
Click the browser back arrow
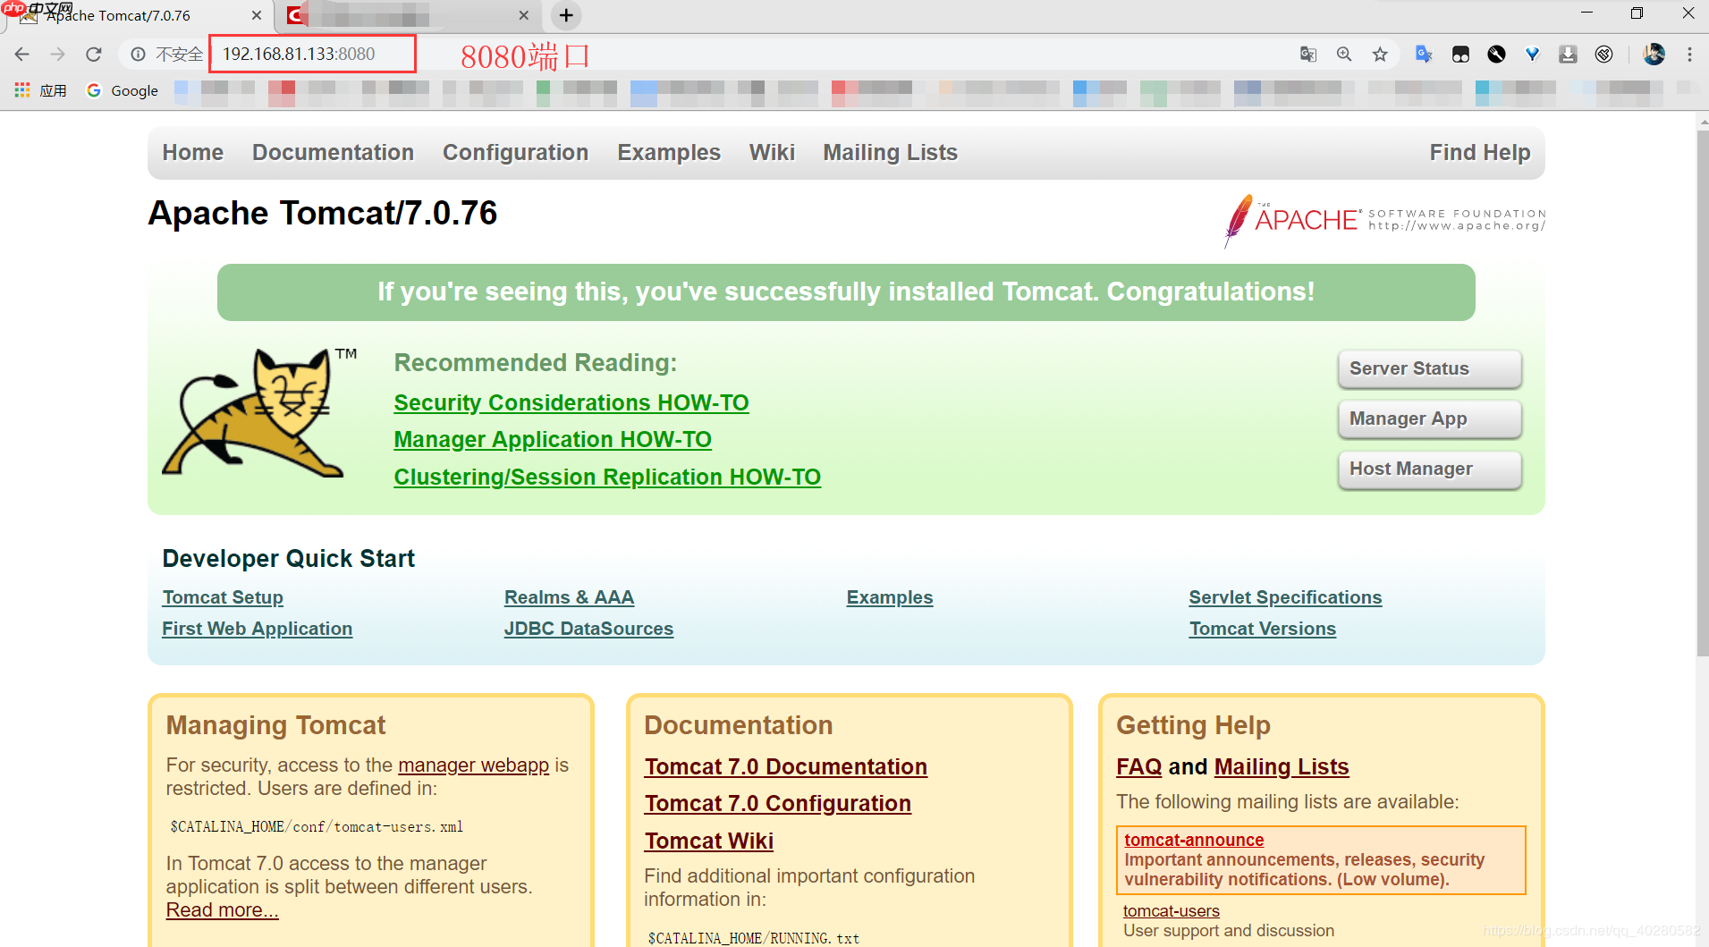point(22,55)
